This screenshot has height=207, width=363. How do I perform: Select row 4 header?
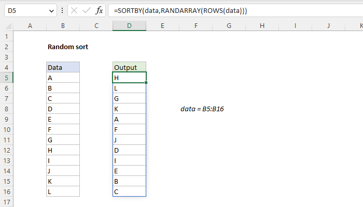point(6,67)
